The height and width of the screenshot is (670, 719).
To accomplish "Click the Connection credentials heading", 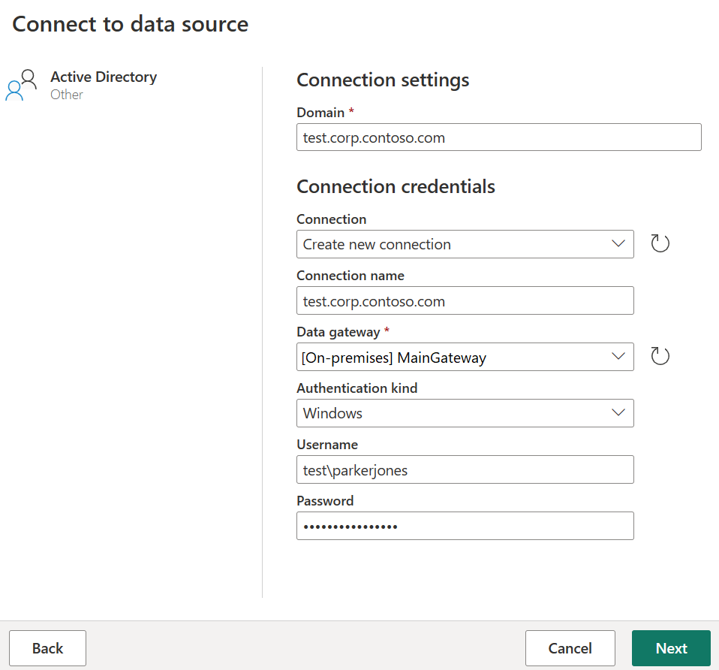I will click(396, 186).
